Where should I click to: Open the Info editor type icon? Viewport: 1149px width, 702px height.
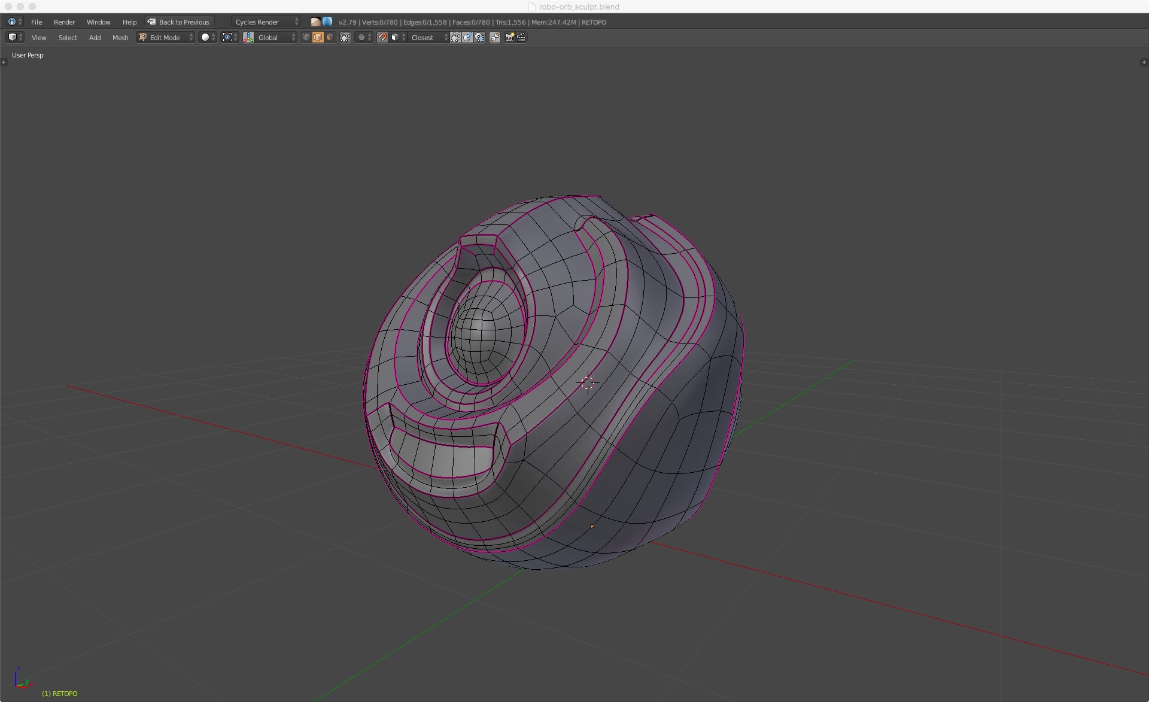(x=14, y=22)
